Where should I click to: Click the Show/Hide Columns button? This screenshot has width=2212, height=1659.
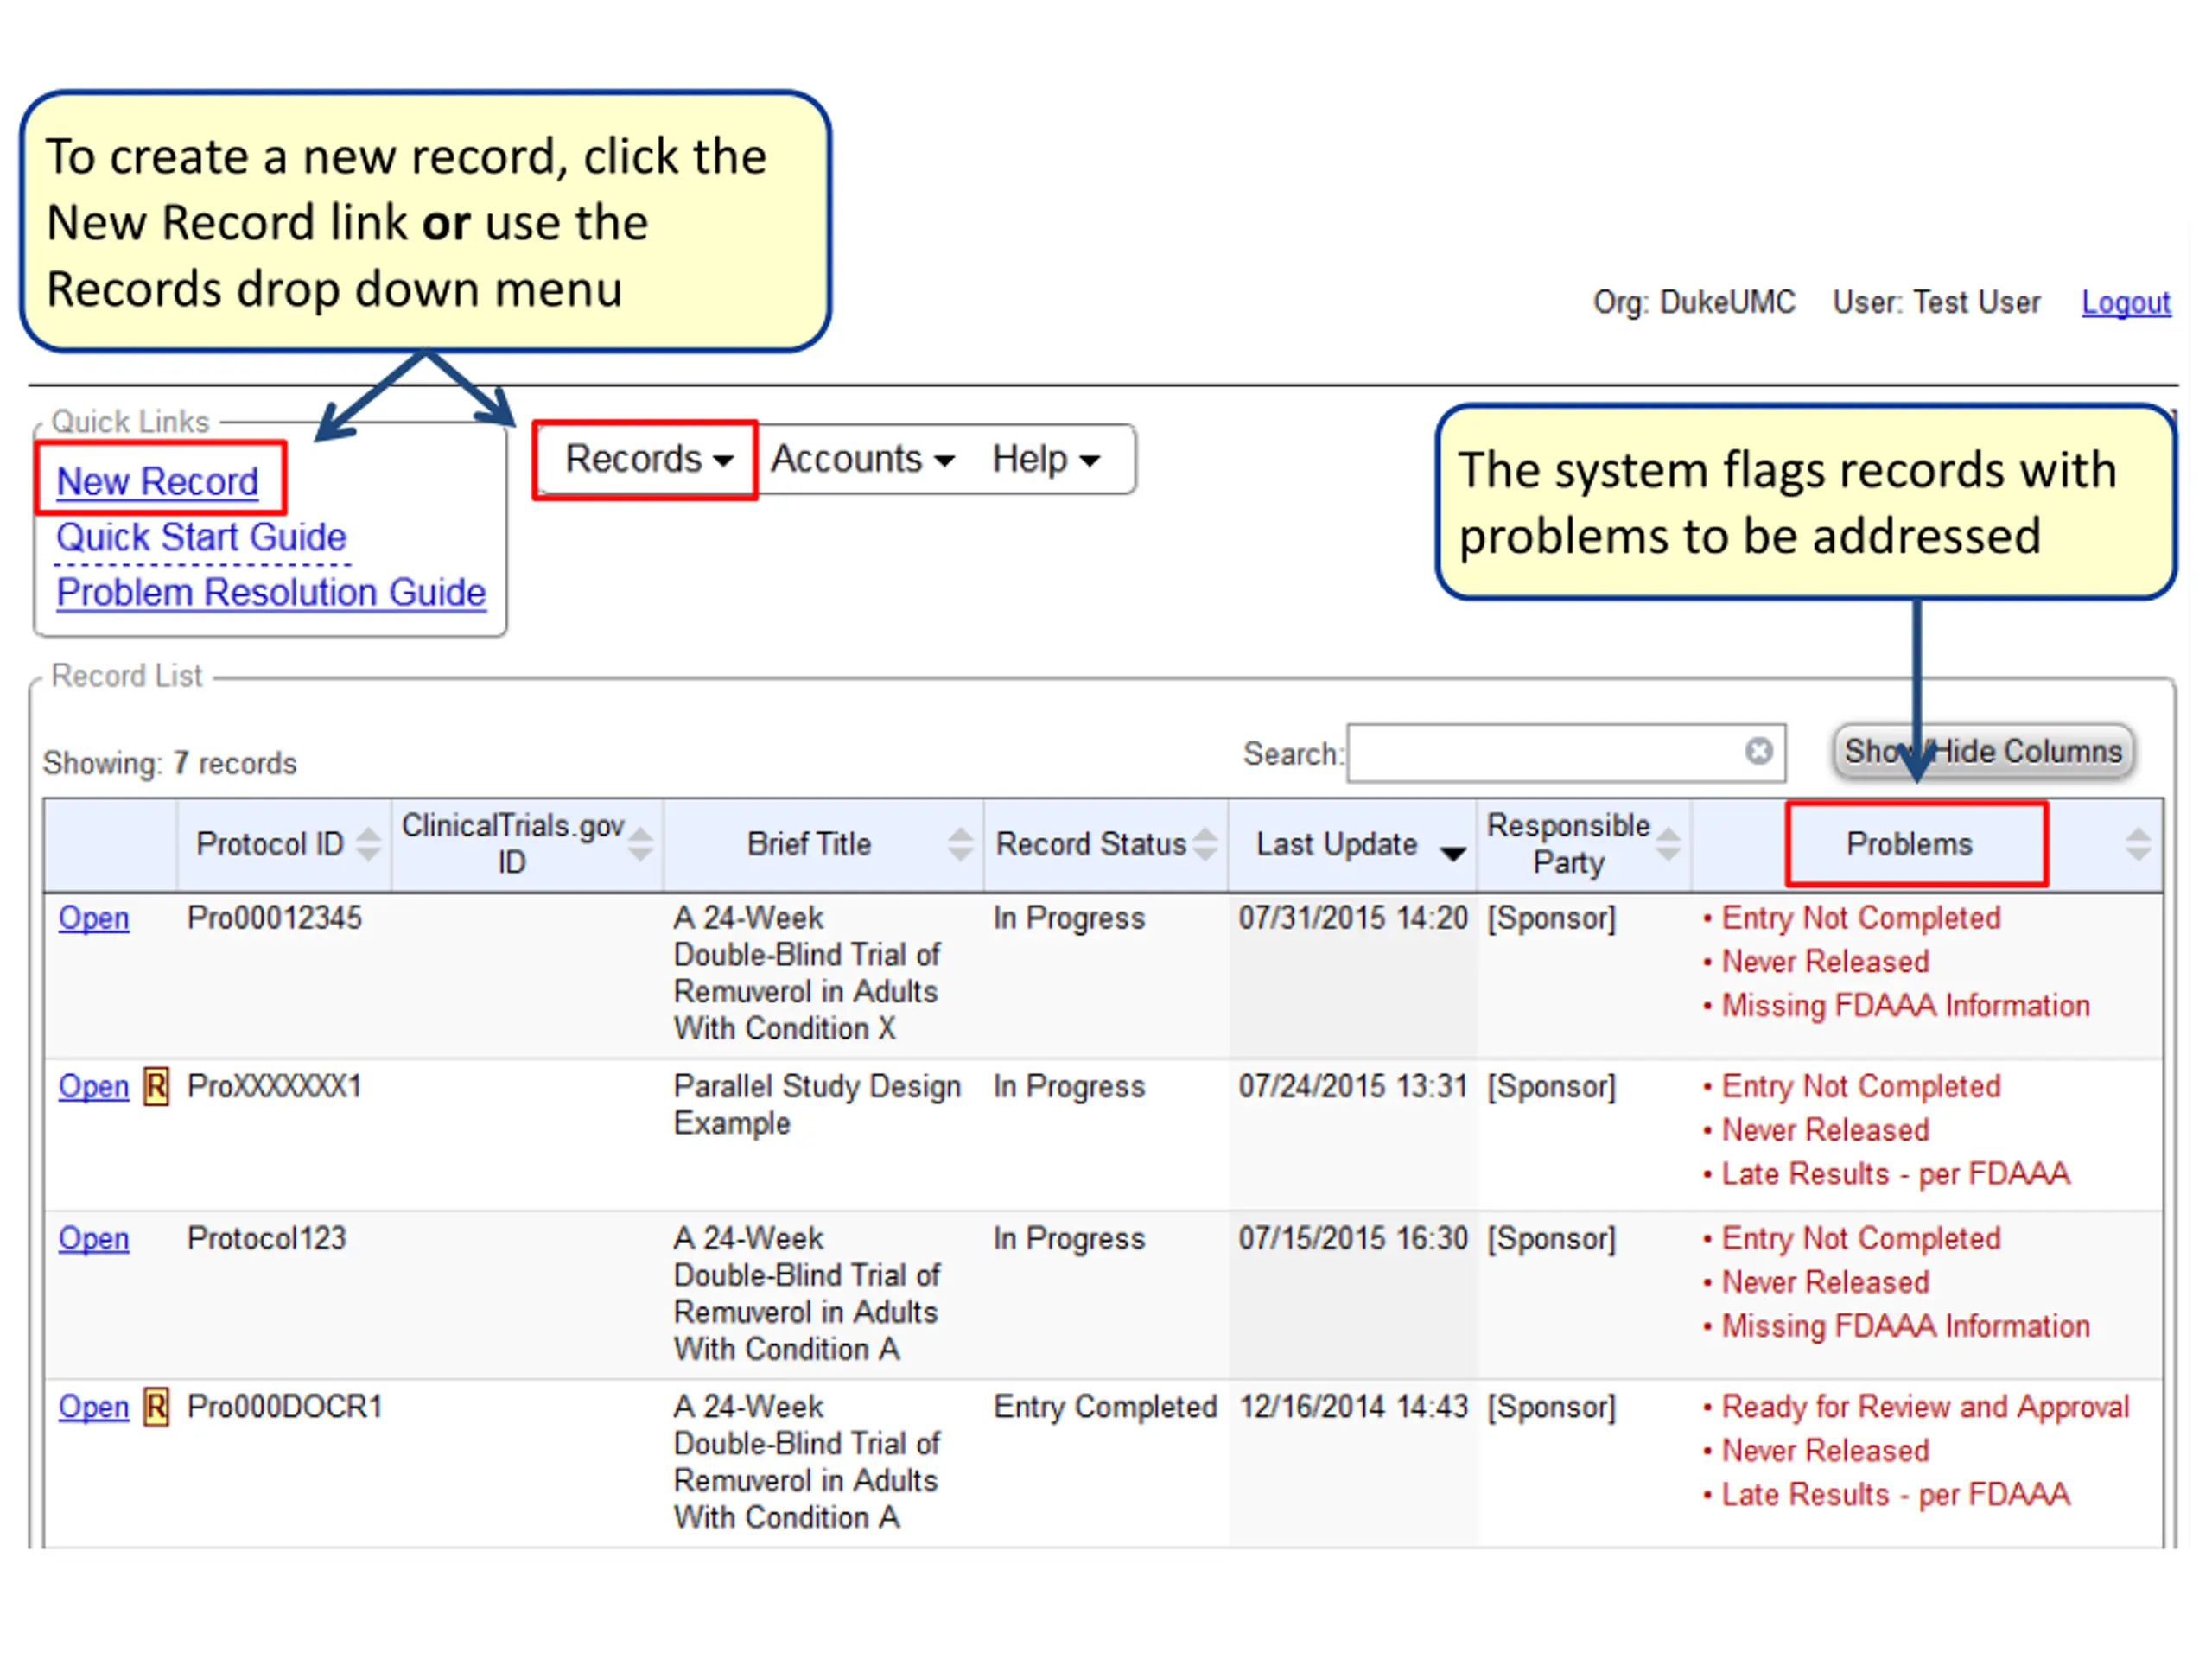1983,751
